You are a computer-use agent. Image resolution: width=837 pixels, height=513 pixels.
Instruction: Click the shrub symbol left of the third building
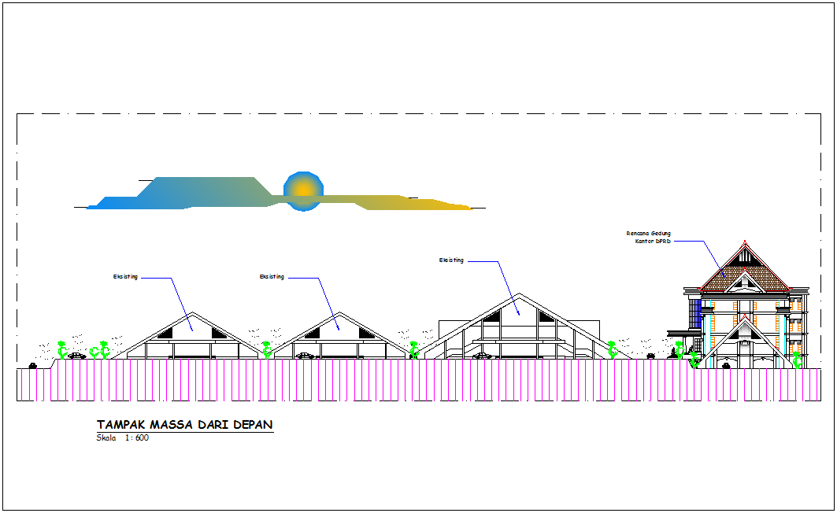coord(413,350)
